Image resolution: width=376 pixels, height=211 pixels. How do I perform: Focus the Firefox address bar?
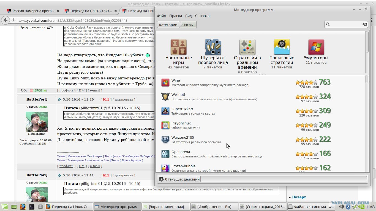pos(85,20)
